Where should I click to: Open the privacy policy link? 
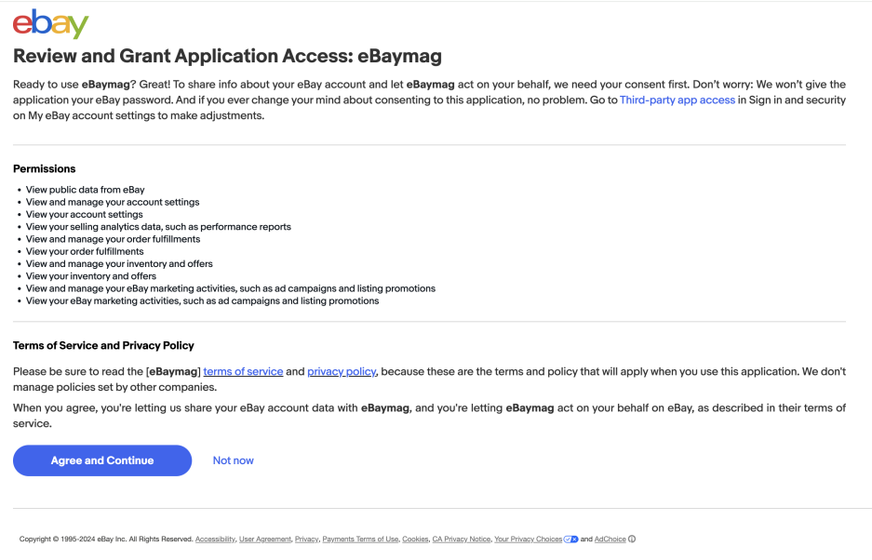click(342, 371)
